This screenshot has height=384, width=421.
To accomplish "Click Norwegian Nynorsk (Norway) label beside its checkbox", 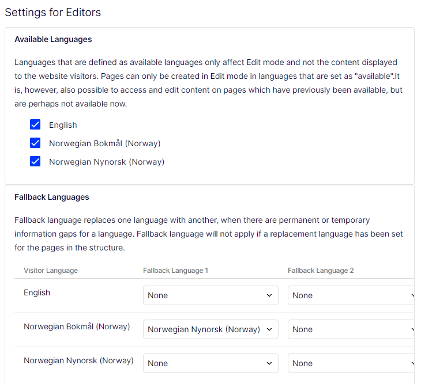I will coord(107,162).
